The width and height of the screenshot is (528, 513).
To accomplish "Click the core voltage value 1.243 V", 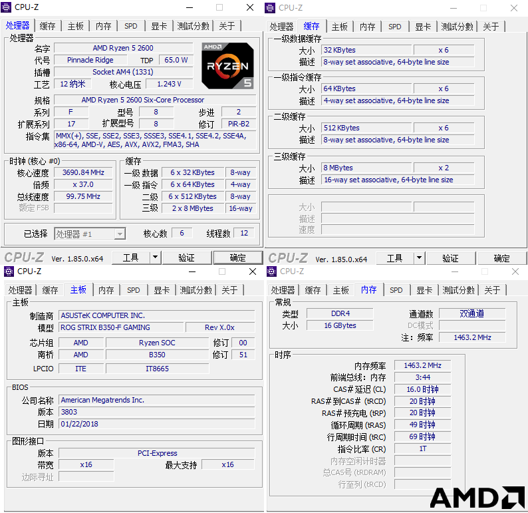I will [x=169, y=84].
